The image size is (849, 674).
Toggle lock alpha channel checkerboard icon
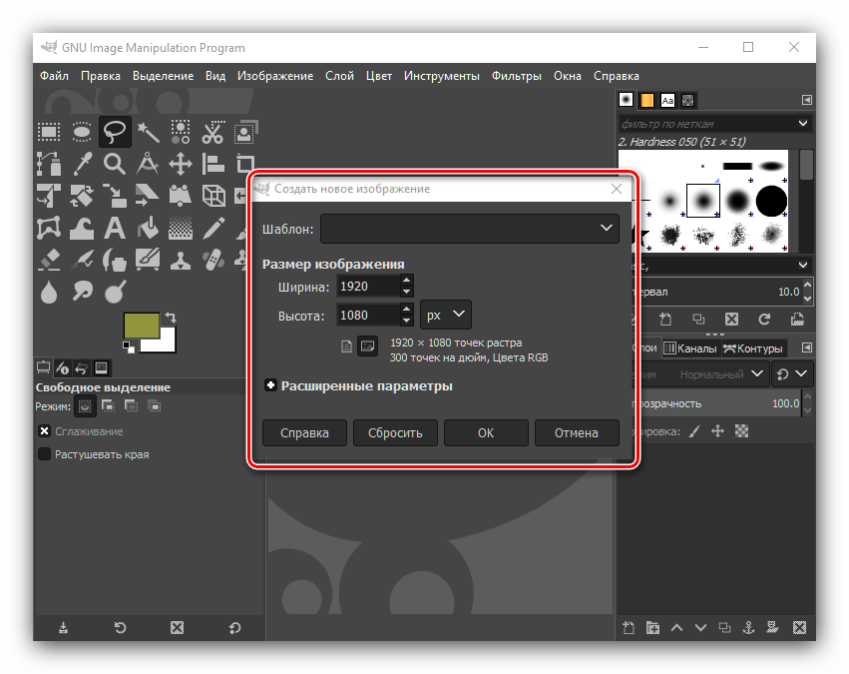742,431
